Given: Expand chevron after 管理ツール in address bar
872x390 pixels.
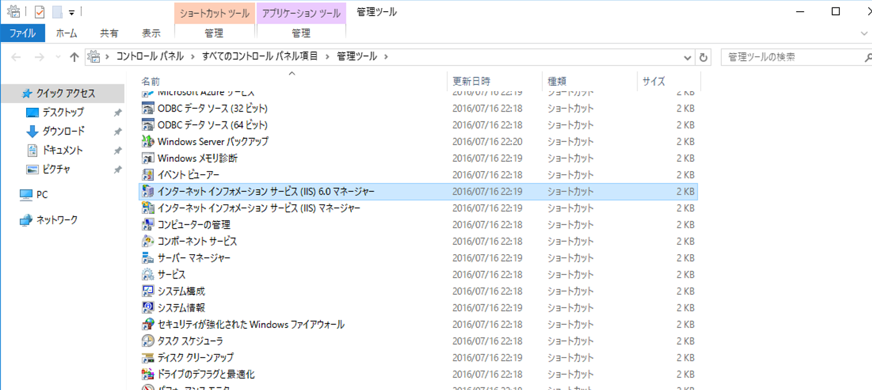Looking at the screenshot, I should 385,56.
